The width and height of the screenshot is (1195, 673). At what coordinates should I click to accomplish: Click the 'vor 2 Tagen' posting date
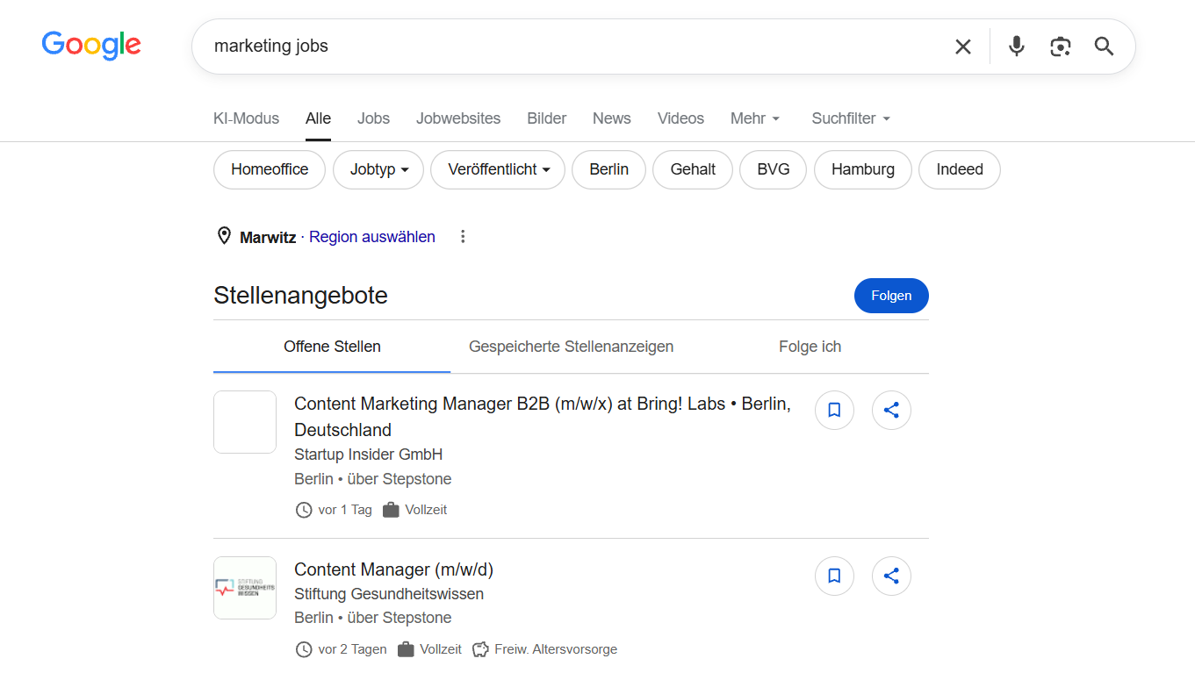(x=352, y=649)
